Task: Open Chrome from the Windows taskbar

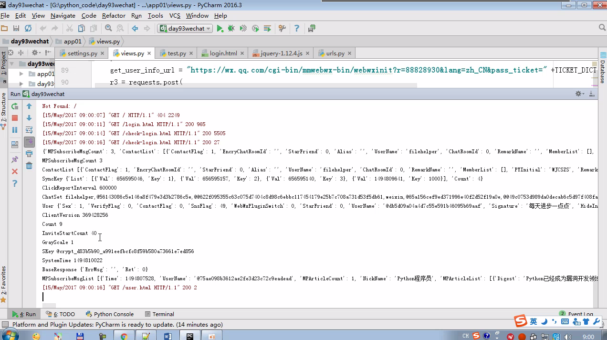Action: click(124, 336)
